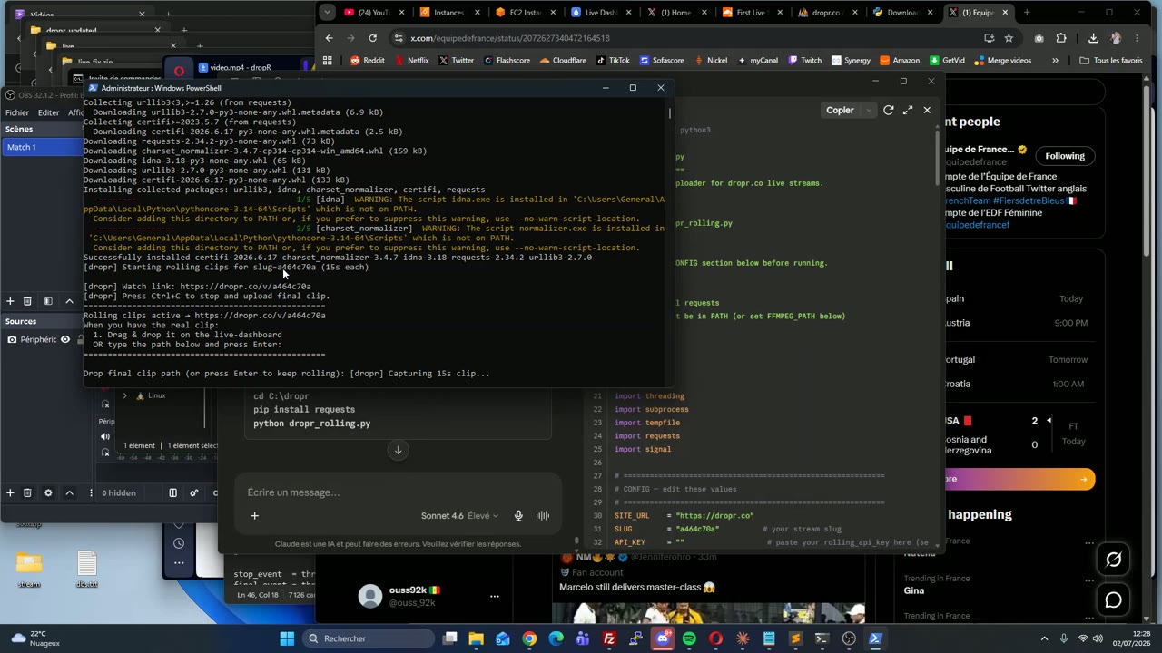Open the Twitch bookmark
This screenshot has height=653, width=1162.
[x=805, y=61]
